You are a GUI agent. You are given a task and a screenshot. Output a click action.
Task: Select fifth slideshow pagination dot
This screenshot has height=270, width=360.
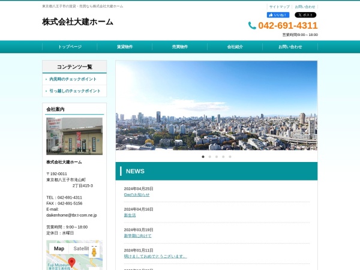[230, 157]
